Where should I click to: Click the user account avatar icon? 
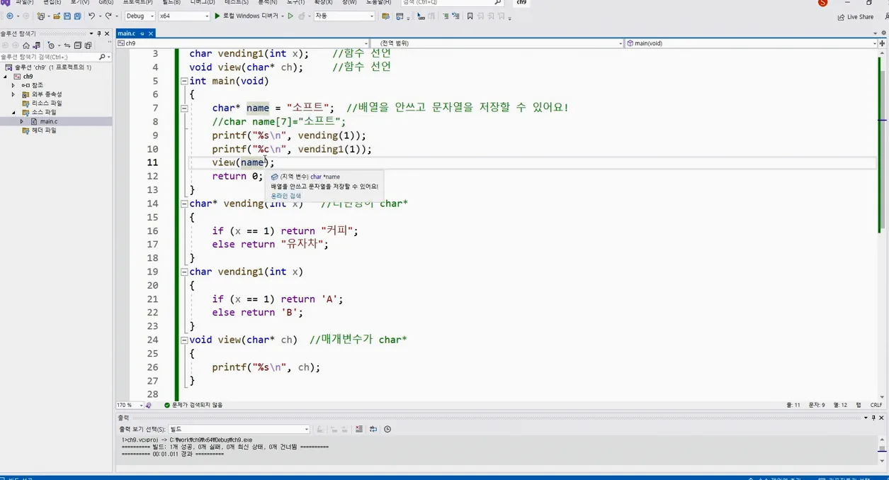coord(822,3)
